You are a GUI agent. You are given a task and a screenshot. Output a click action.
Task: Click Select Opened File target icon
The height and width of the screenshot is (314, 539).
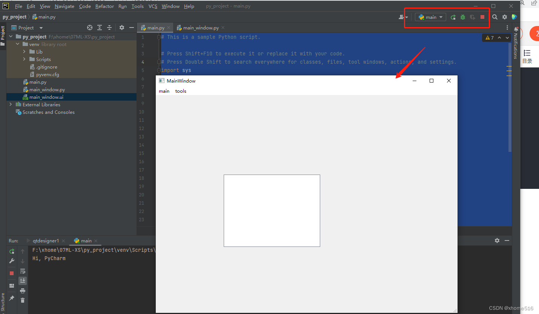coord(90,28)
